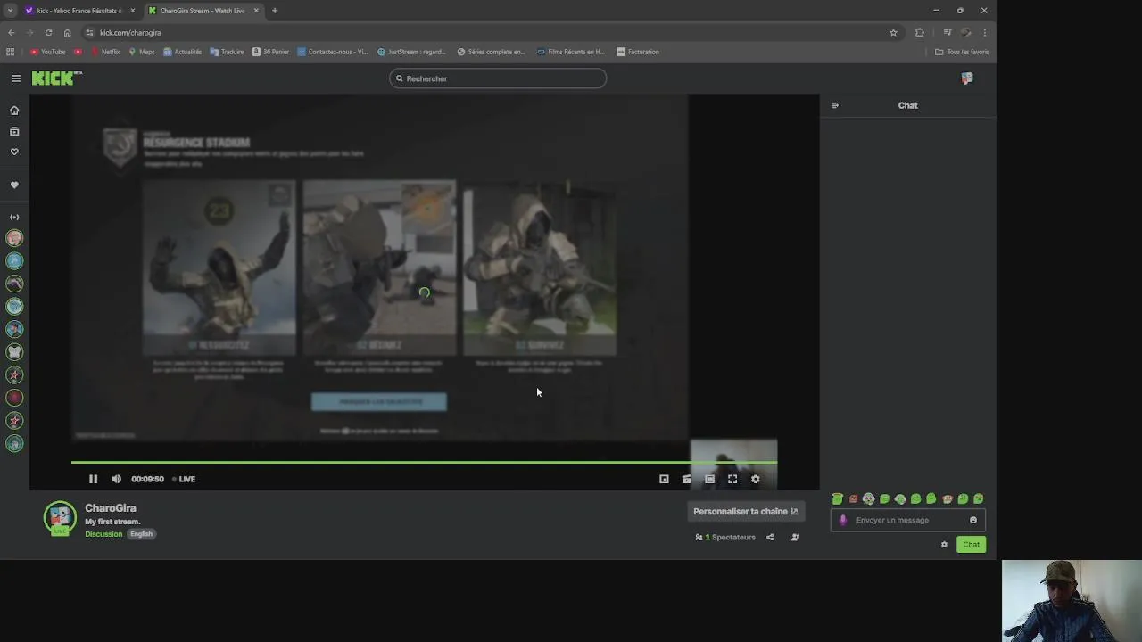Image resolution: width=1142 pixels, height=642 pixels.
Task: Expand the Tous les favoris folder
Action: click(x=962, y=52)
